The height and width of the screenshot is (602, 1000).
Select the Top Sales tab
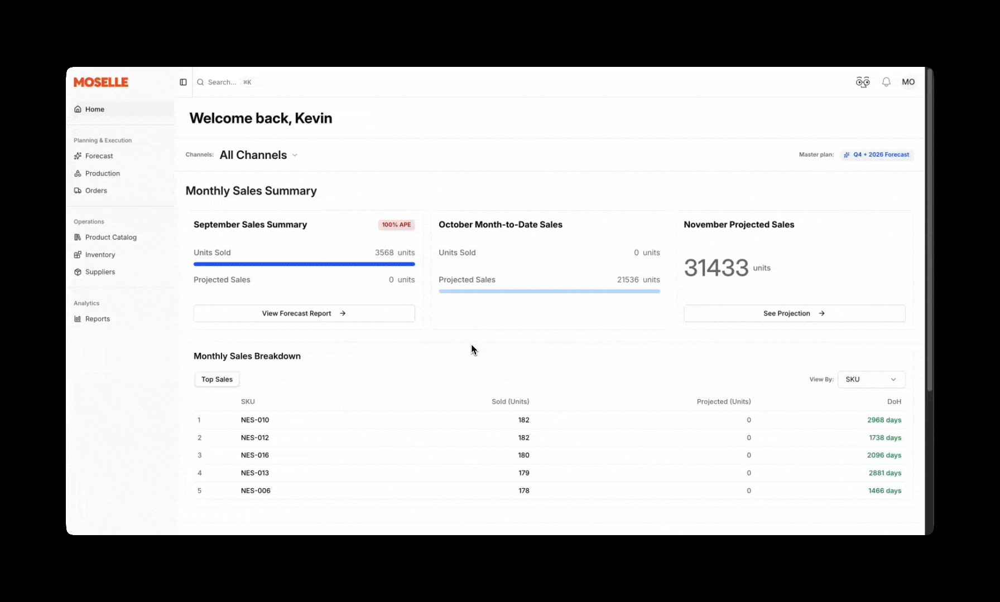[x=217, y=380]
